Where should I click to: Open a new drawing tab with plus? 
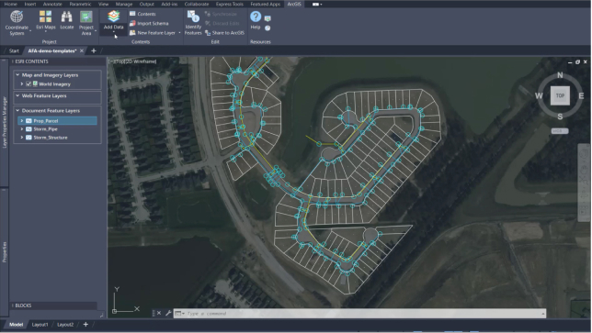[94, 50]
